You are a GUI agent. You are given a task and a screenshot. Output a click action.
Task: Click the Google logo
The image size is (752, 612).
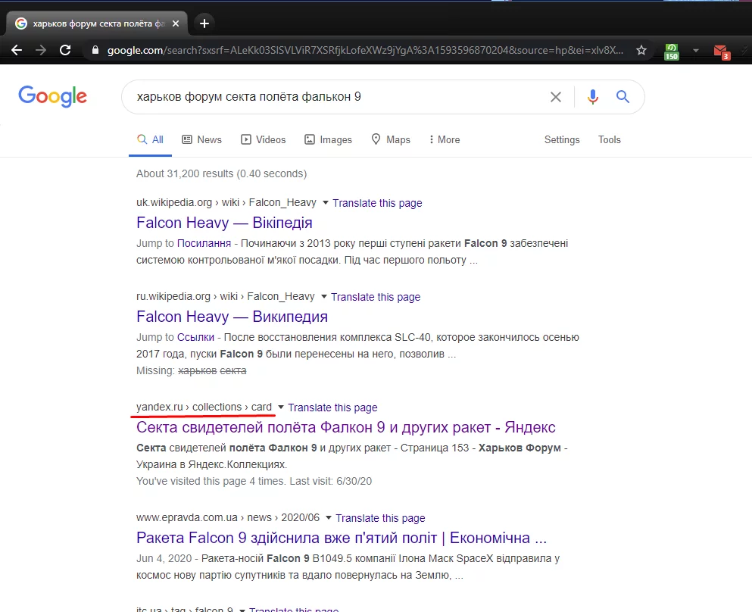(53, 96)
